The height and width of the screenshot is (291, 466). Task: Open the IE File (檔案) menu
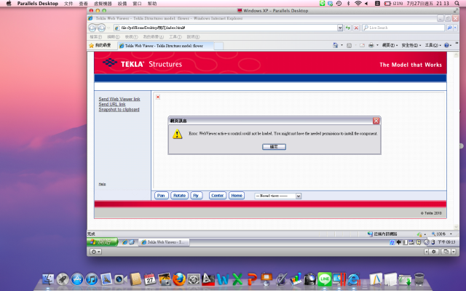[x=95, y=37]
